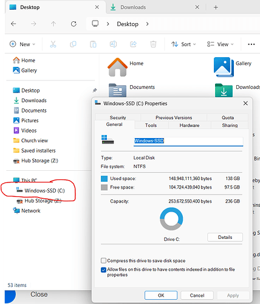
Task: Uncheck Allow files to have contents indexed
Action: 103,269
